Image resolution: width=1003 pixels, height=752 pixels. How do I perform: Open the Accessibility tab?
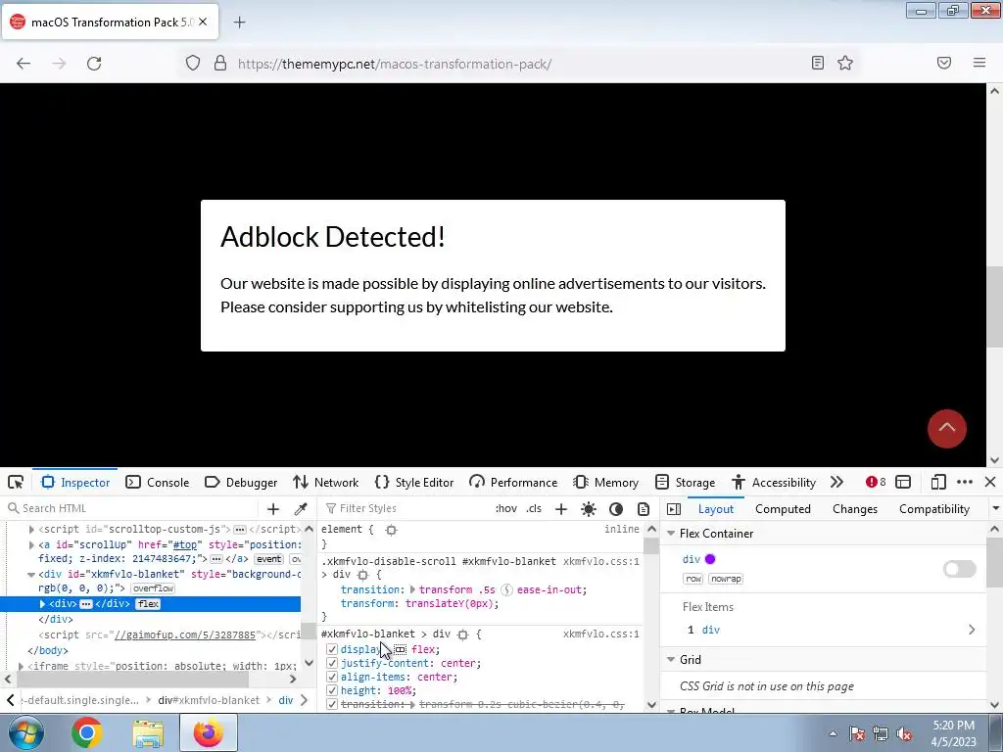774,482
